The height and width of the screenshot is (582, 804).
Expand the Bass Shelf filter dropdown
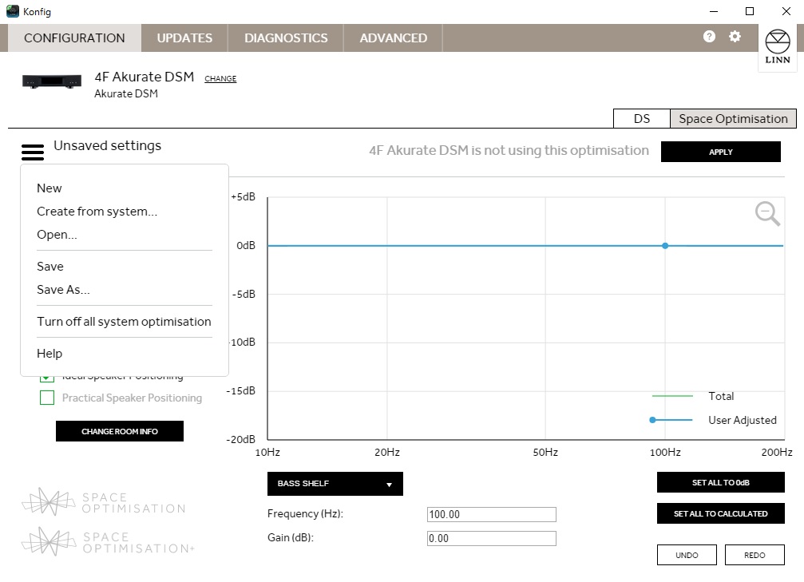tap(335, 484)
